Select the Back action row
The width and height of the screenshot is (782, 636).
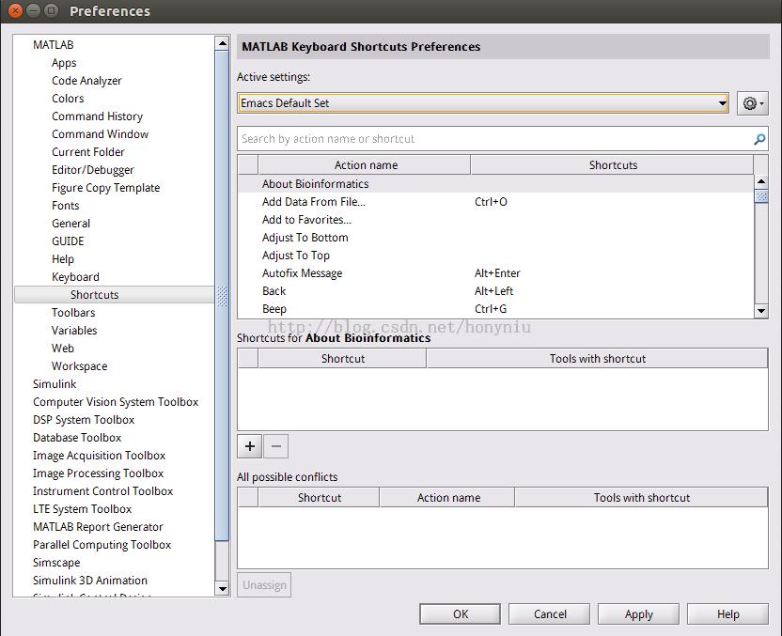tap(495, 291)
